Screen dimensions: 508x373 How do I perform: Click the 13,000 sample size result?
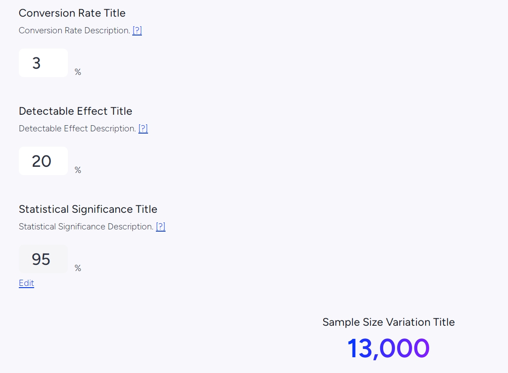pos(388,348)
